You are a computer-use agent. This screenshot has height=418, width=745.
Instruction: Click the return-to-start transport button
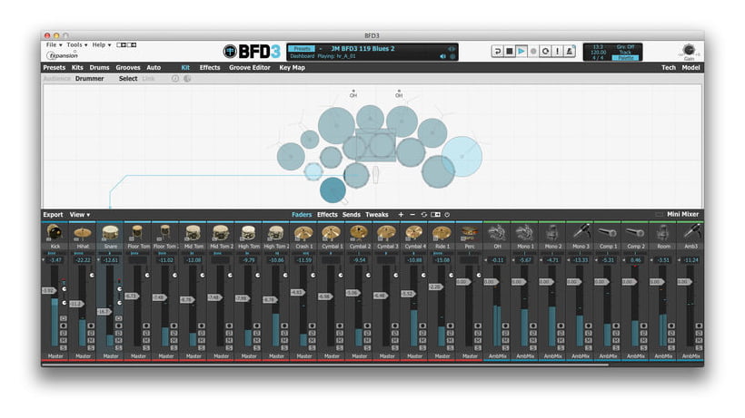point(497,51)
